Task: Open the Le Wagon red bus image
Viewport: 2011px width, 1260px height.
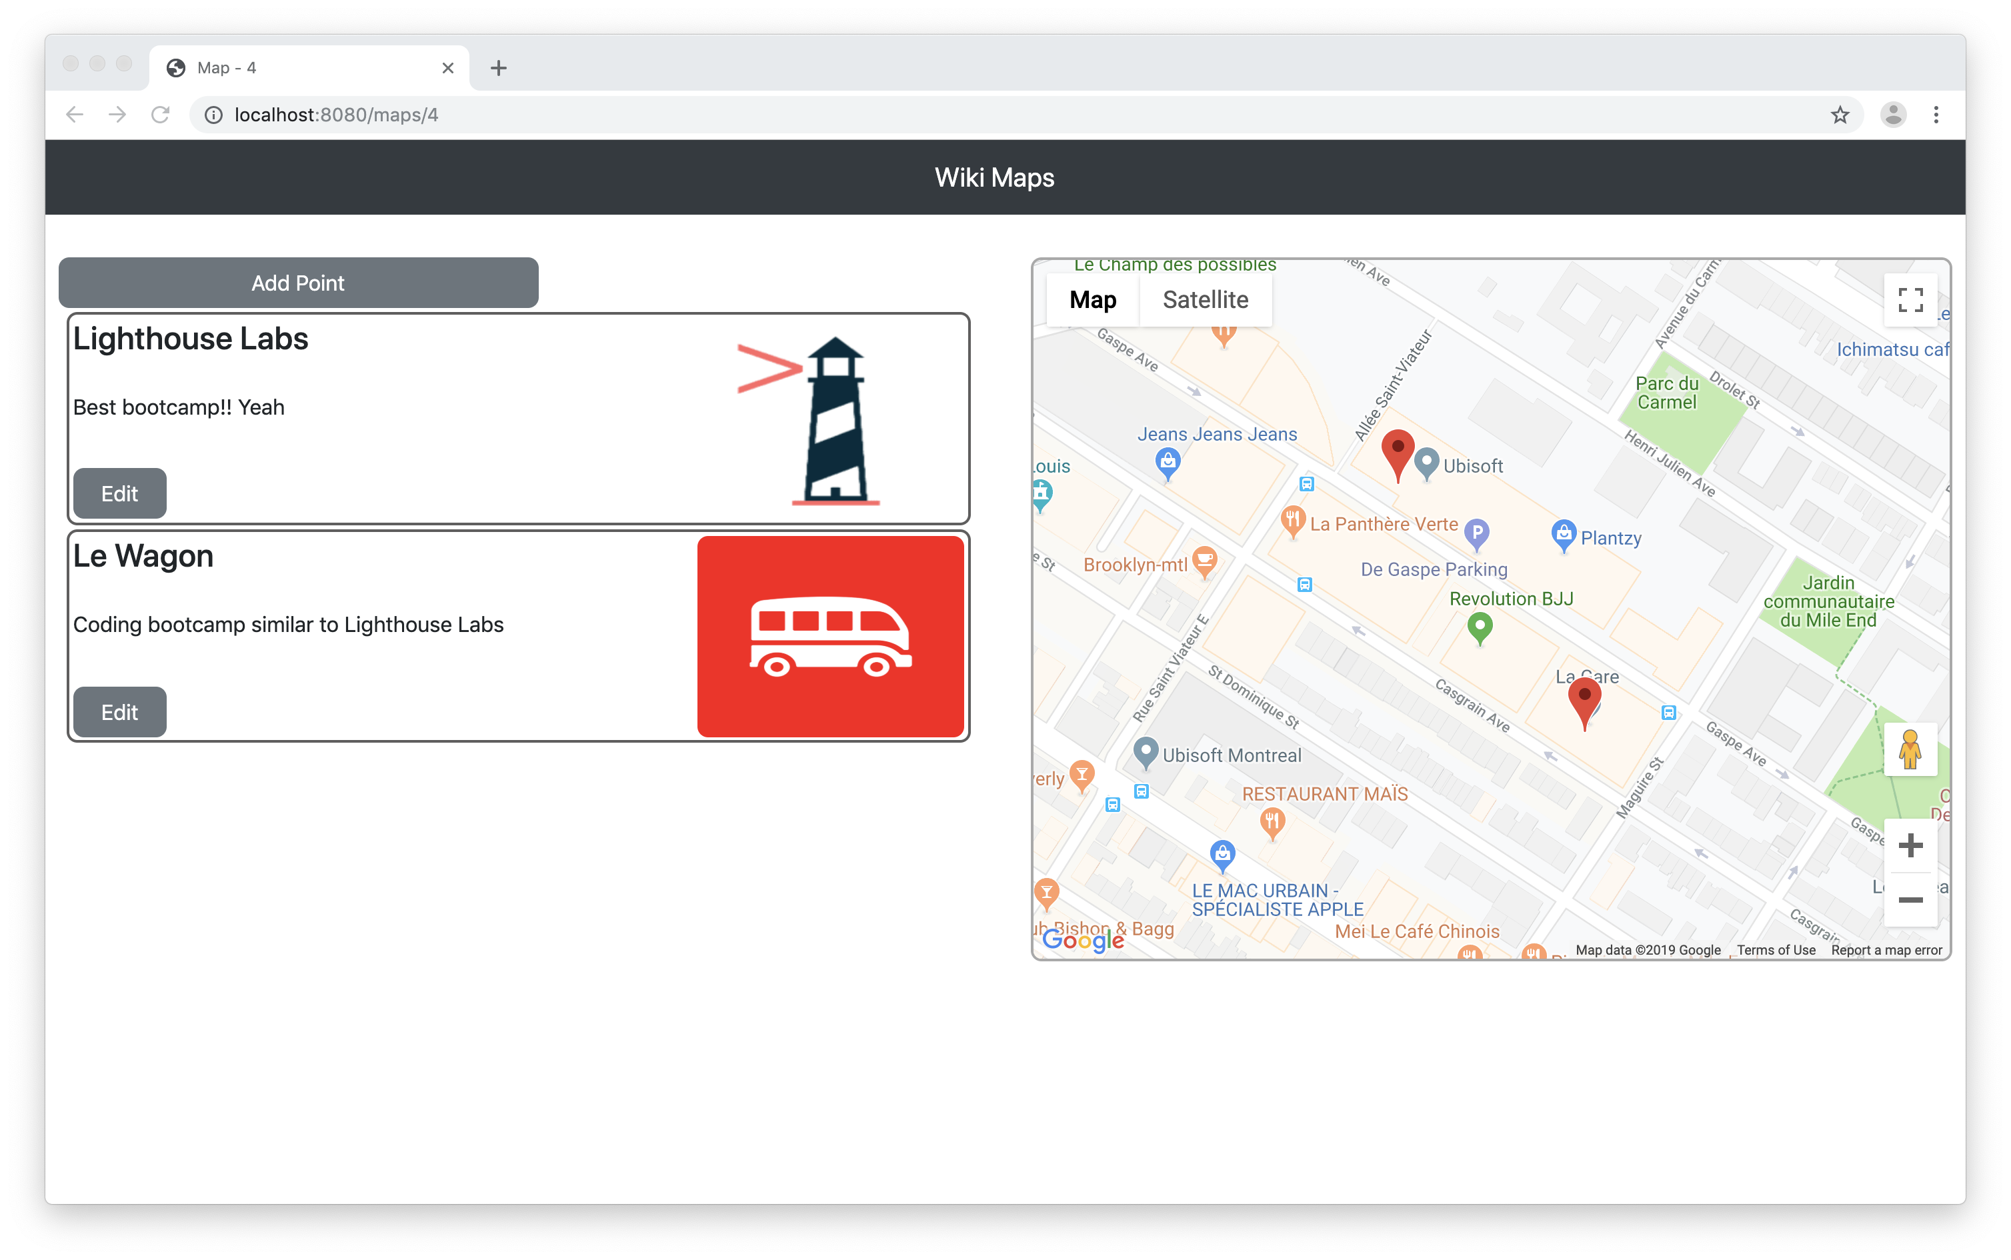Action: [x=831, y=636]
